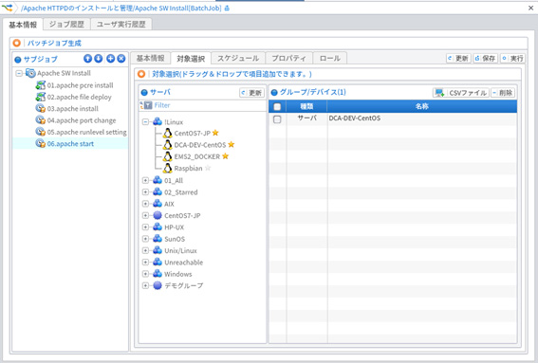Expand the 01_All group

click(145, 180)
